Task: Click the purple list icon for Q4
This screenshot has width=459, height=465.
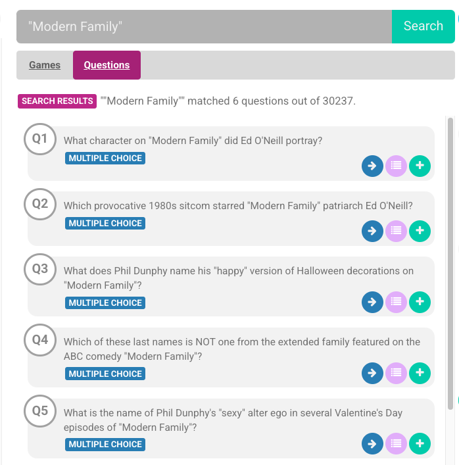Action: tap(396, 373)
